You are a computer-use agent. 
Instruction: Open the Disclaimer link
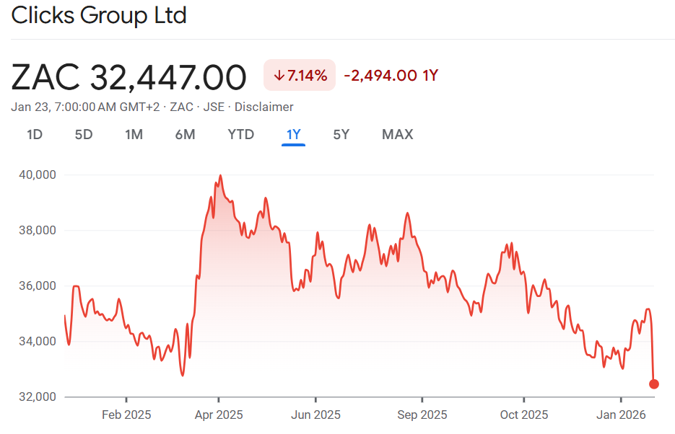tap(266, 107)
